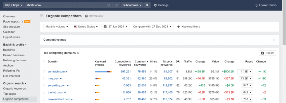Toggle the hamburger sidebar menu

(x=42, y=16)
